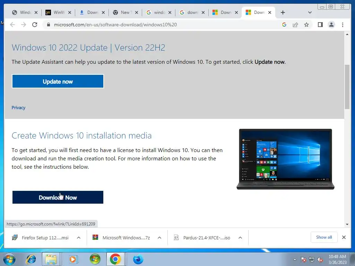Close the active Microsoft 'Down' tab
Image resolution: width=355 pixels, height=266 pixels.
click(270, 12)
